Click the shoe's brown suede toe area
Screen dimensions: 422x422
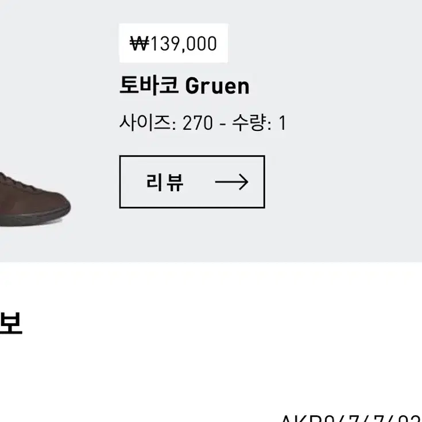pyautogui.click(x=51, y=202)
